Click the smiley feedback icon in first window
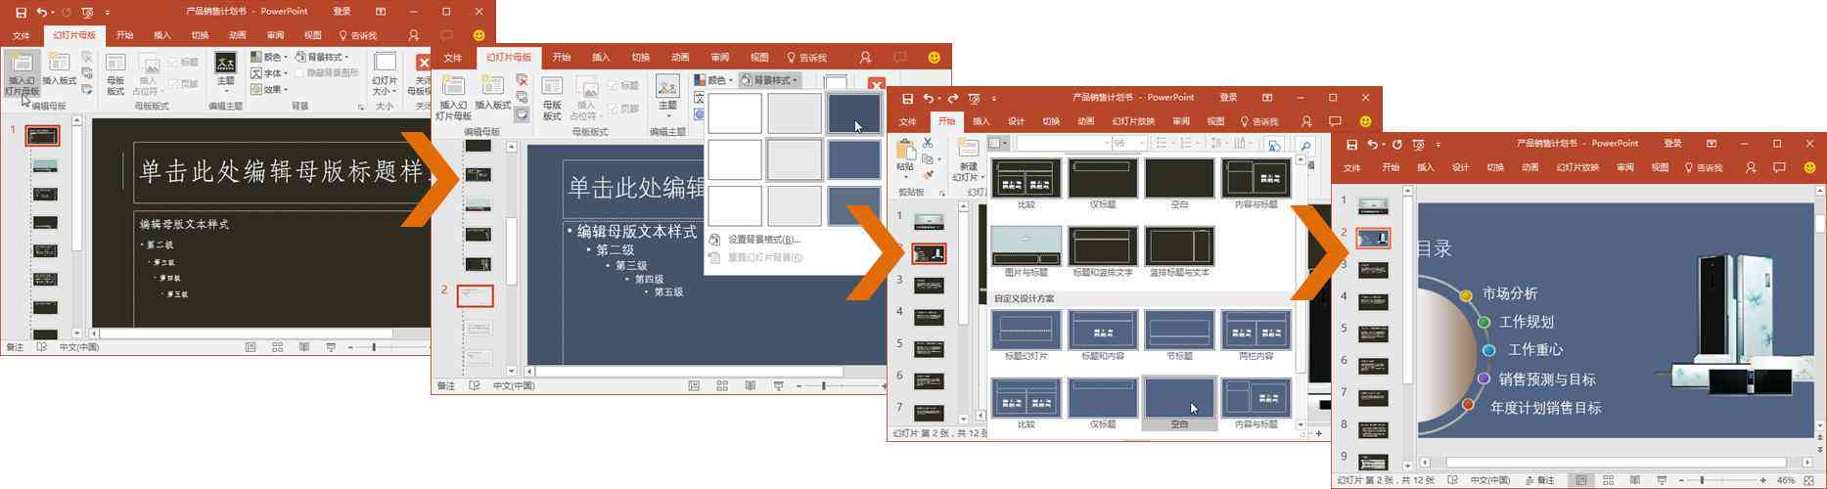 479,35
